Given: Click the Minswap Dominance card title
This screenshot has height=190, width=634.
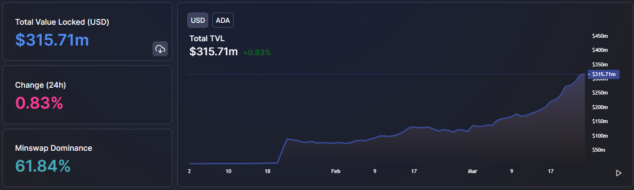Looking at the screenshot, I should click(x=53, y=148).
